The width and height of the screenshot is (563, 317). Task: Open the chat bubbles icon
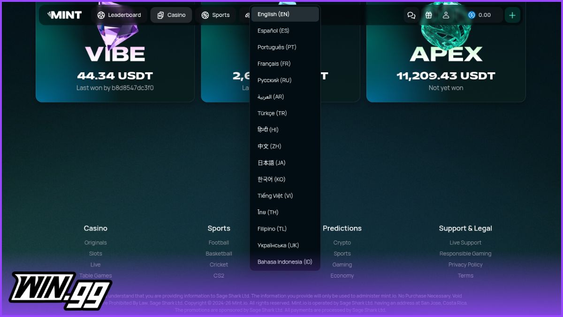coord(411,15)
